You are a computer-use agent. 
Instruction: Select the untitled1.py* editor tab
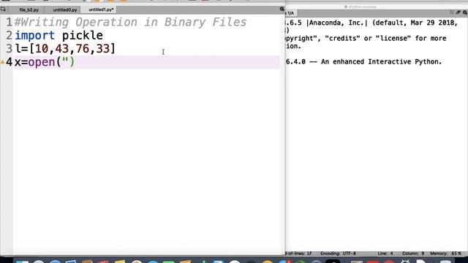pyautogui.click(x=101, y=9)
